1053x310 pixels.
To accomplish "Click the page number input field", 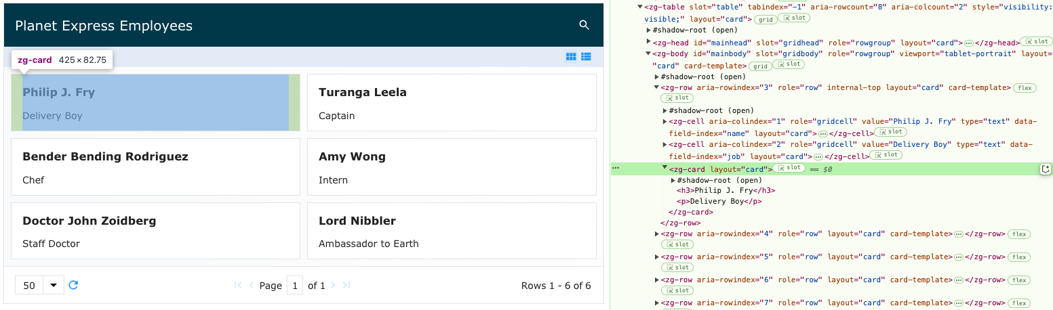I will [295, 286].
